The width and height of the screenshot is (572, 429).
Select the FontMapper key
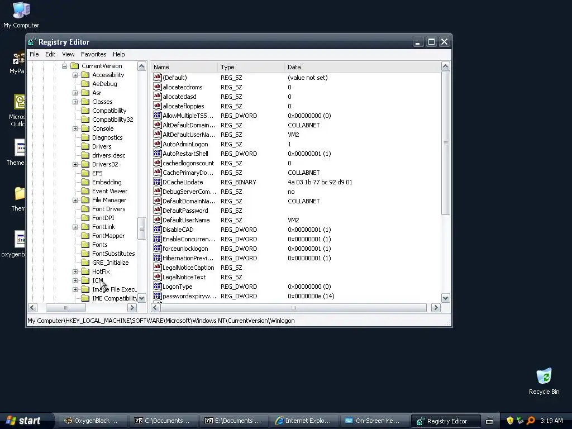(x=108, y=236)
